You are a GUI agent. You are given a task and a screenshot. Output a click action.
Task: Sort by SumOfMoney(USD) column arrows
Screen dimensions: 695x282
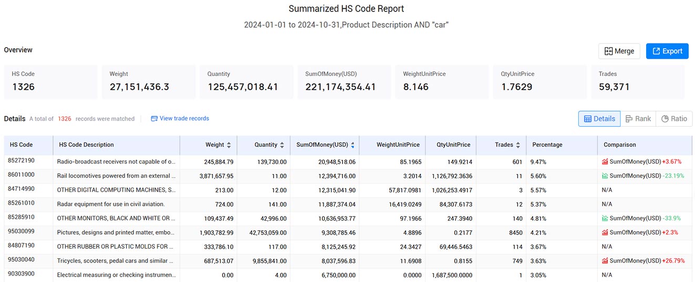point(352,145)
